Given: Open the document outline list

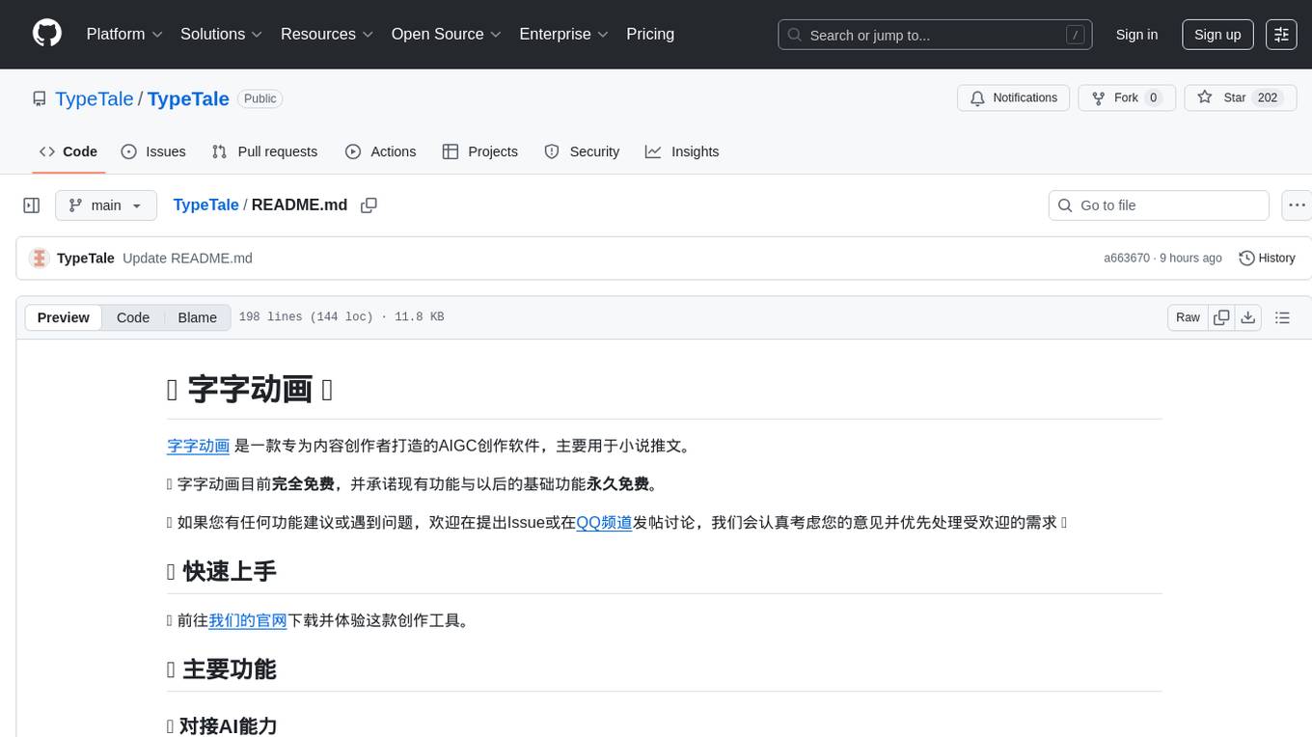Looking at the screenshot, I should tap(1282, 317).
